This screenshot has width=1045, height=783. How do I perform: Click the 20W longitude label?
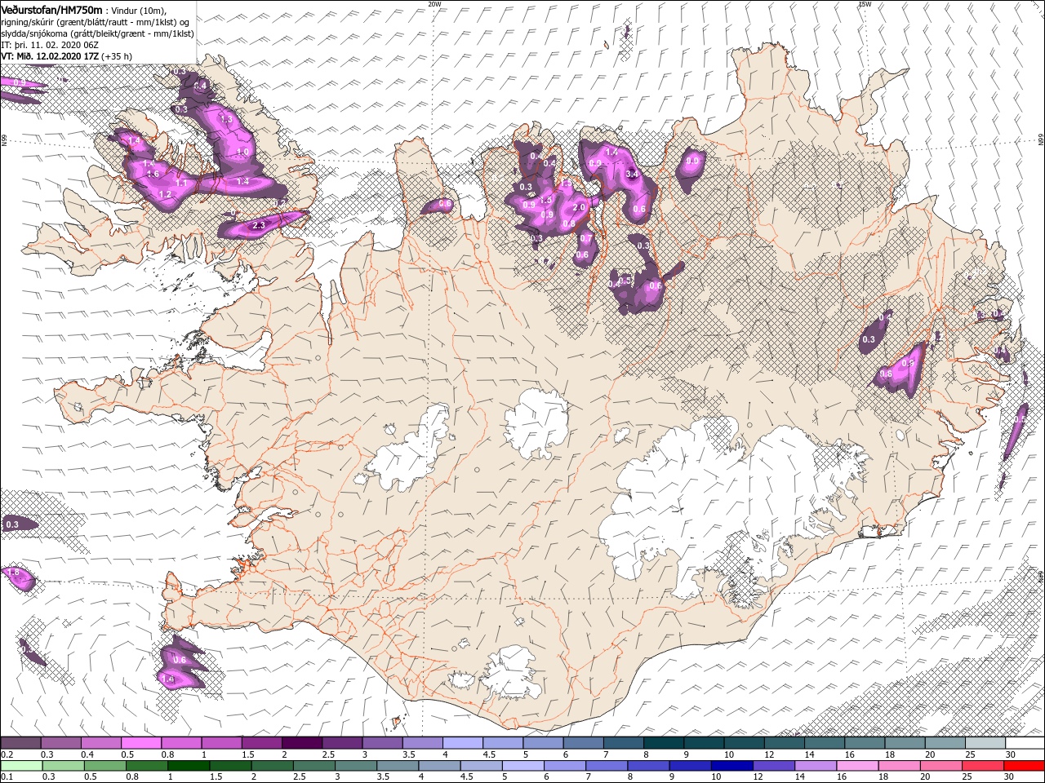pyautogui.click(x=435, y=4)
